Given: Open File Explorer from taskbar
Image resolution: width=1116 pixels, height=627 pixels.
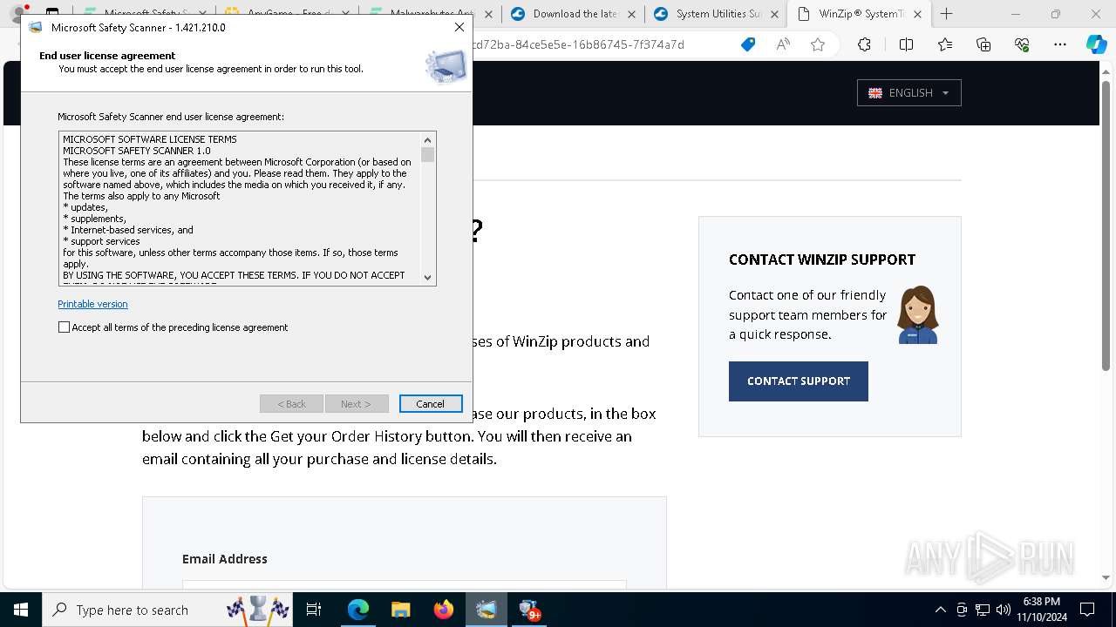Looking at the screenshot, I should [401, 610].
